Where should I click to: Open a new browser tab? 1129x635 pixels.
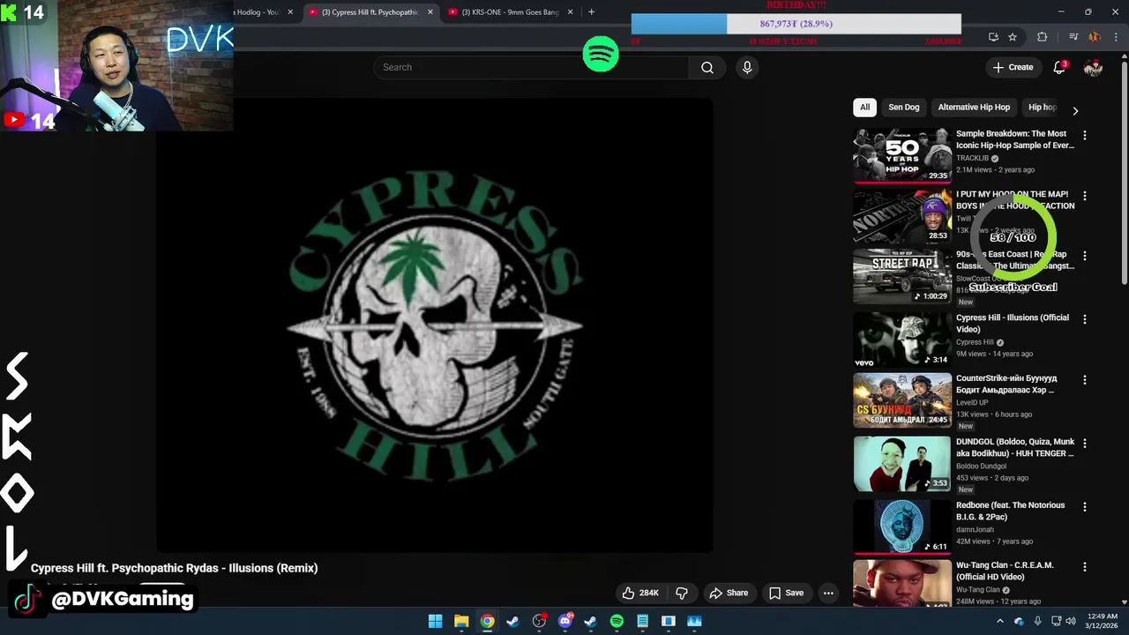[x=591, y=12]
